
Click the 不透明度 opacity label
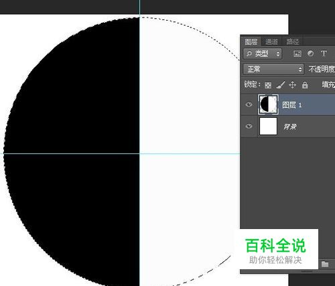point(322,69)
